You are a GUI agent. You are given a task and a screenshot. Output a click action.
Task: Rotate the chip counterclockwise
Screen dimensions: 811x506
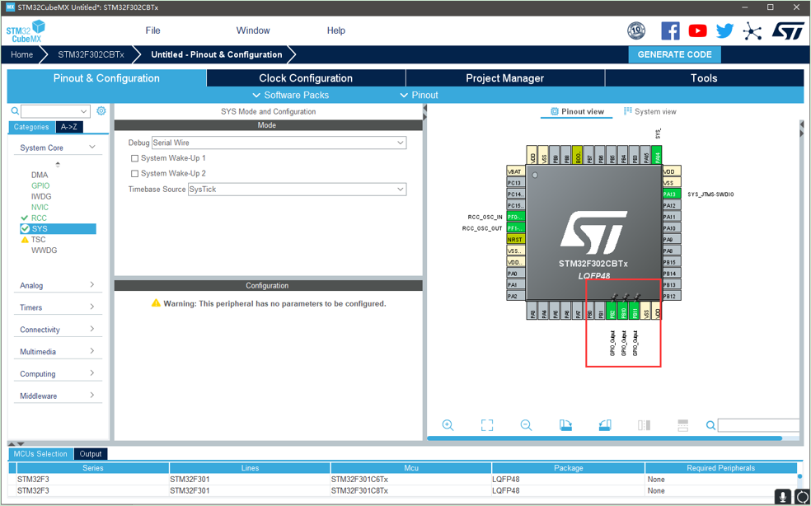(605, 425)
